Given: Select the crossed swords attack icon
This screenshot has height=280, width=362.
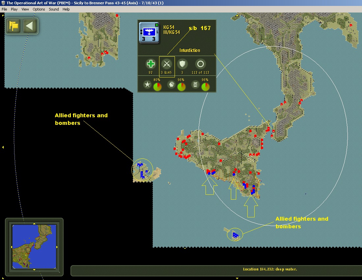Looking at the screenshot, I should coord(167,64).
